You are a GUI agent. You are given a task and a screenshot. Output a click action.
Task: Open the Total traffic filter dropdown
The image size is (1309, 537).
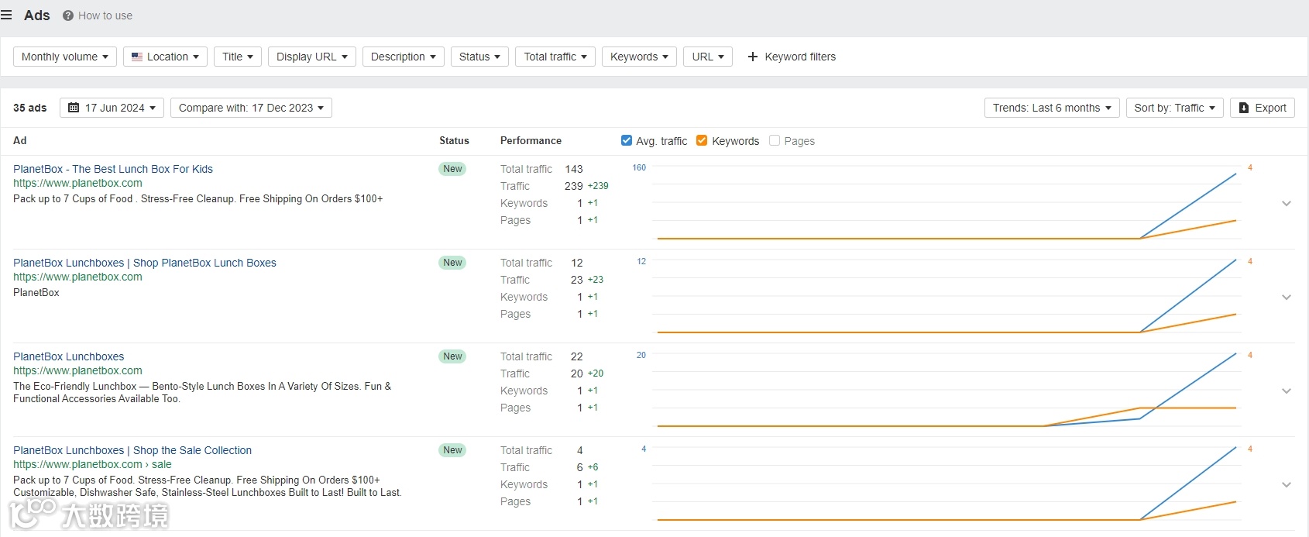tap(555, 57)
